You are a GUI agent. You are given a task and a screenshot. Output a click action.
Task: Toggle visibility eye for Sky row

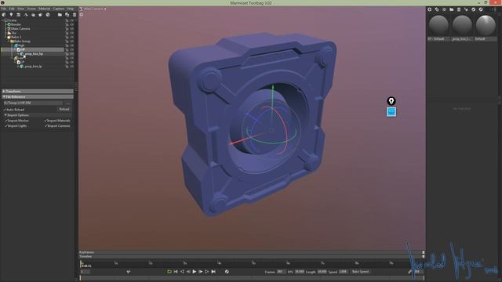click(x=72, y=33)
